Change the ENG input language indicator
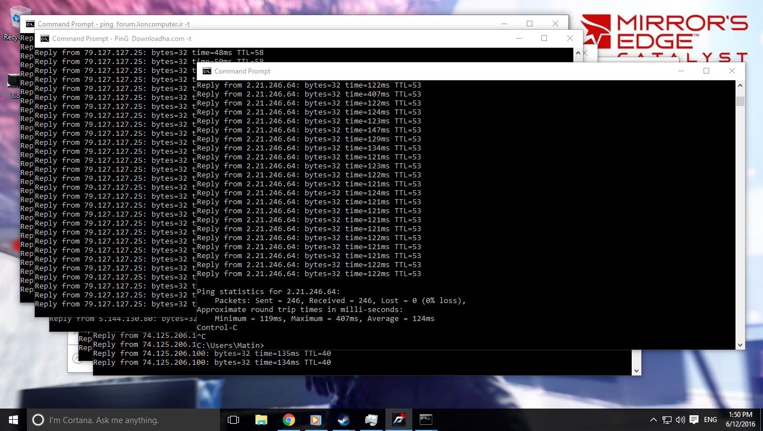763x431 pixels. [710, 420]
